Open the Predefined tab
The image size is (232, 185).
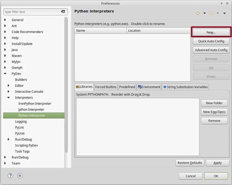click(127, 87)
